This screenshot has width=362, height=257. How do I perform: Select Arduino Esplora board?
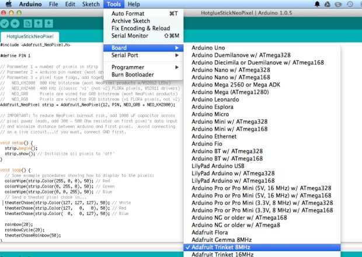tap(262, 107)
